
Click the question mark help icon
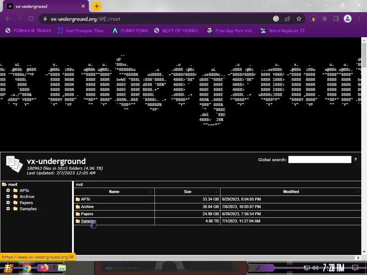(x=355, y=159)
